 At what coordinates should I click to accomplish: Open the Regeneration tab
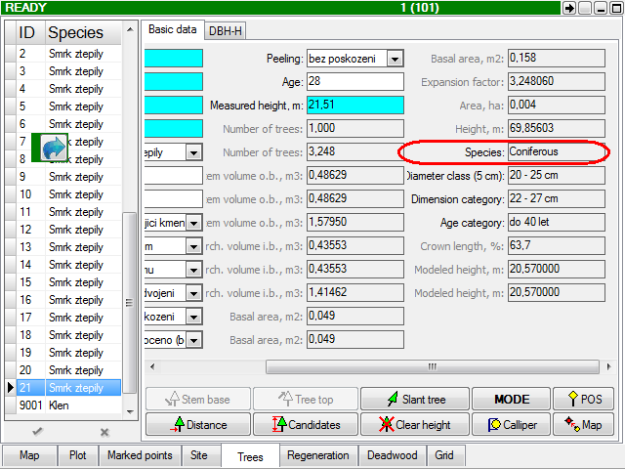pyautogui.click(x=318, y=455)
